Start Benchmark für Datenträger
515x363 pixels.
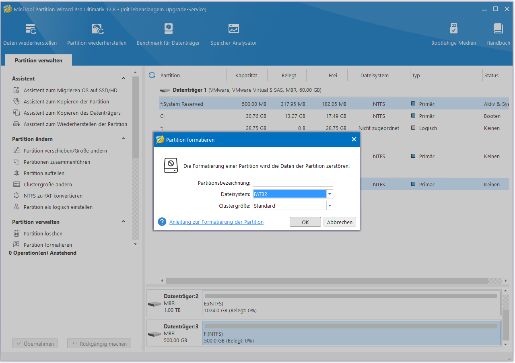(168, 34)
